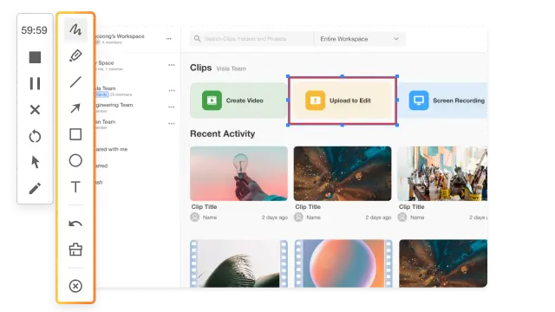Click the Recent Activity heading
555x312 pixels.
click(222, 133)
